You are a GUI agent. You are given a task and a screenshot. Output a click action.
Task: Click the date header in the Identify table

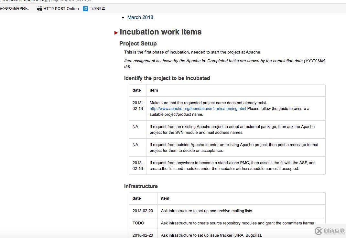pos(136,90)
